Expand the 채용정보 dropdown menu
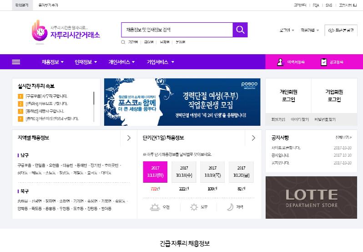Screen dimensions: 363x252 click(52, 62)
